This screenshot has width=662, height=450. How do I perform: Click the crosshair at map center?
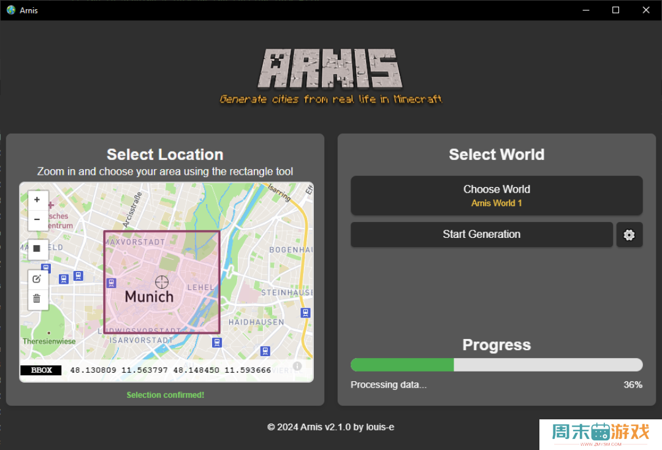[161, 281]
